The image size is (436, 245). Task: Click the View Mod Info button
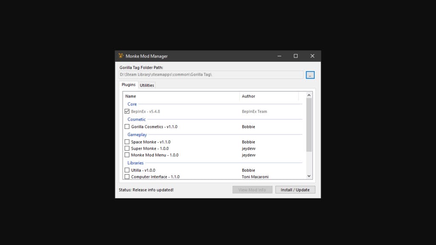[252, 189]
